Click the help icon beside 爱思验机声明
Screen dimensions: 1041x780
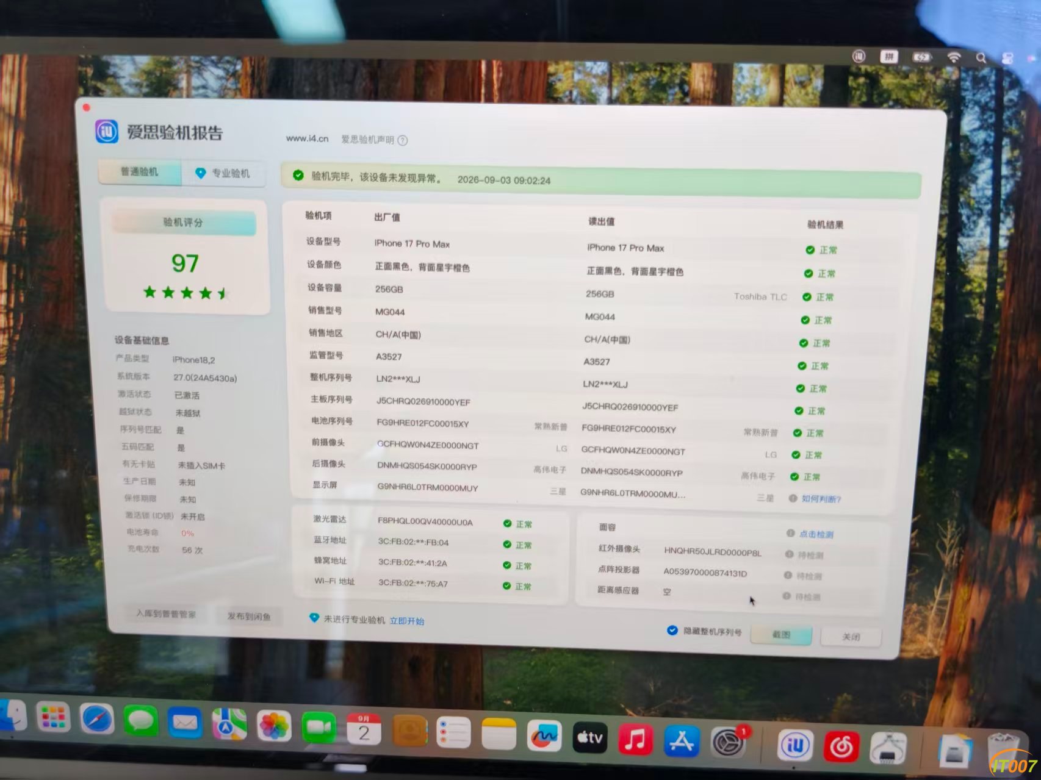(x=402, y=140)
